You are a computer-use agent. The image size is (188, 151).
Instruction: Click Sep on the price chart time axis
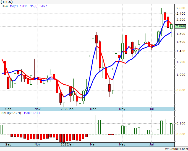coord(8,109)
